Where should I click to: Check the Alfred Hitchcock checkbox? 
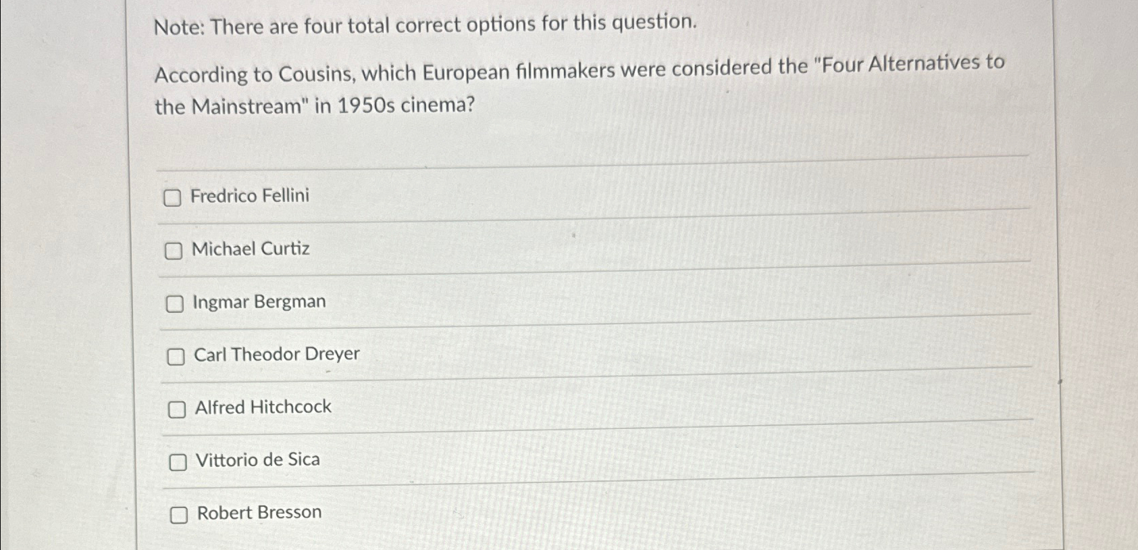[x=178, y=409]
